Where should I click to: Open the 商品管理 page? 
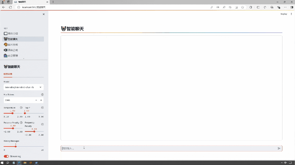click(23, 56)
